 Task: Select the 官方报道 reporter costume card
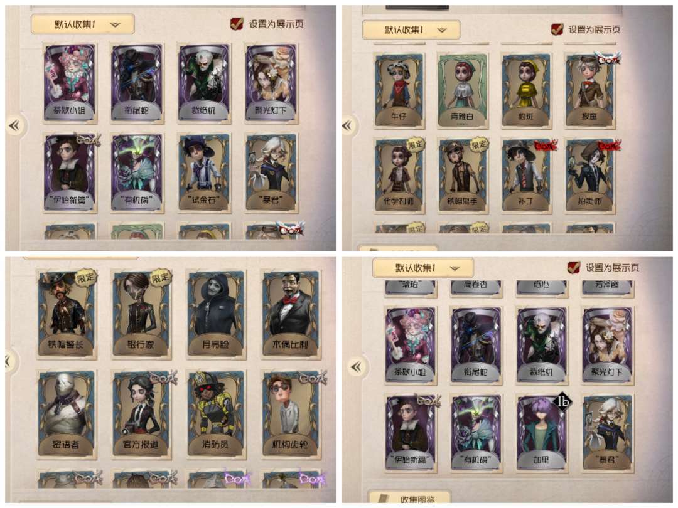point(141,413)
